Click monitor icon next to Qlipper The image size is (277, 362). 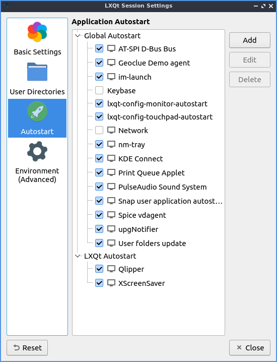pos(111,269)
